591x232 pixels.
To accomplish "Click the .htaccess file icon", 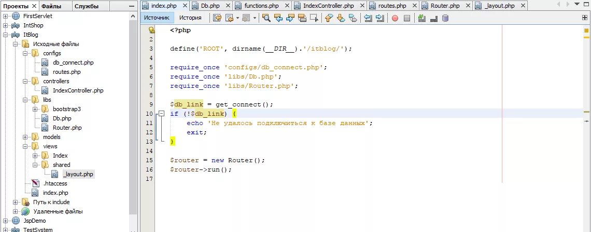I will pos(35,183).
